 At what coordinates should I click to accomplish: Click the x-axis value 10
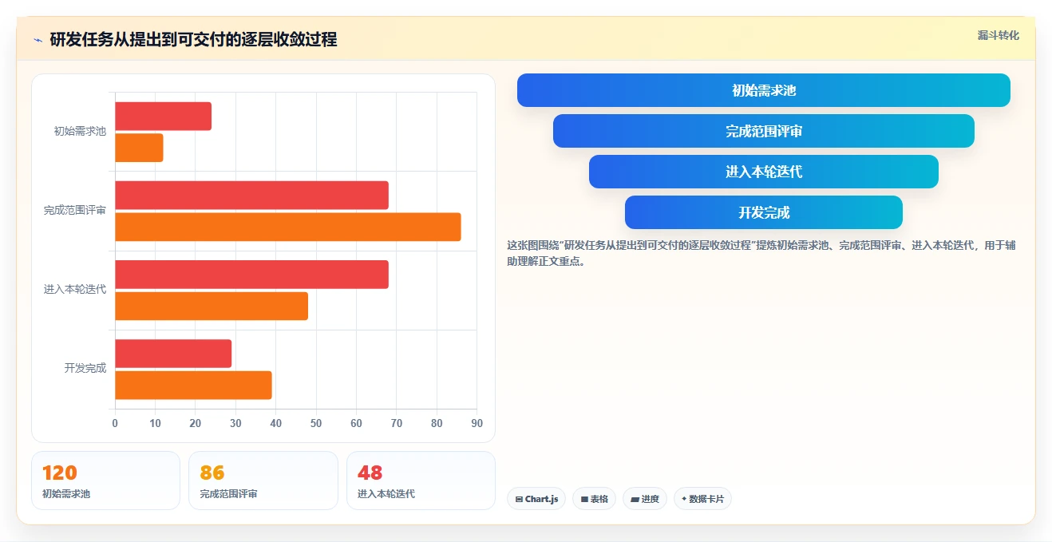[155, 423]
